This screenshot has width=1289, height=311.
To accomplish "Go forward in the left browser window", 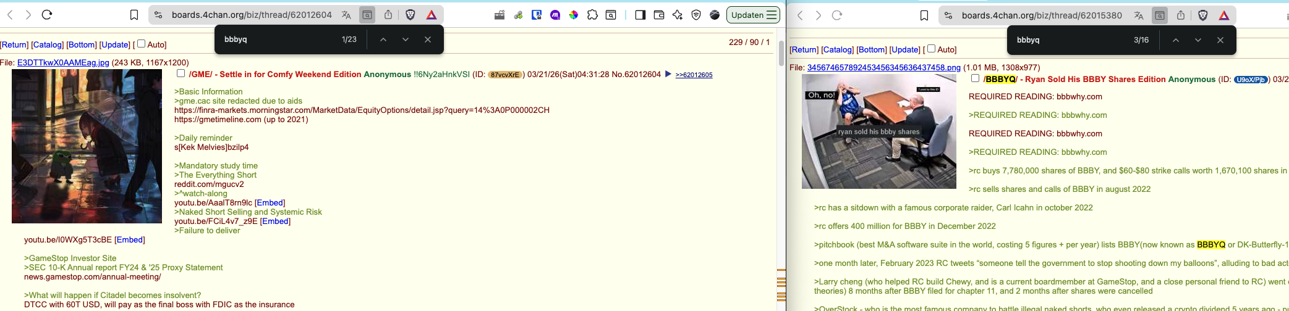I will click(28, 15).
